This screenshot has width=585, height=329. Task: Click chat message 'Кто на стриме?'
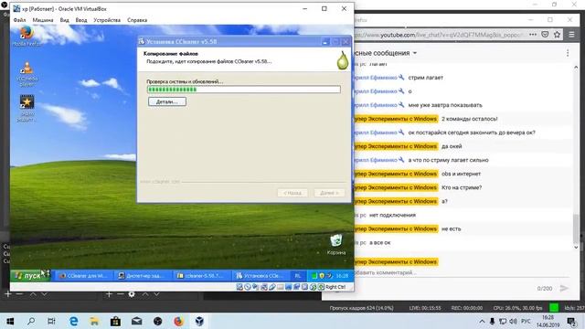click(x=462, y=187)
